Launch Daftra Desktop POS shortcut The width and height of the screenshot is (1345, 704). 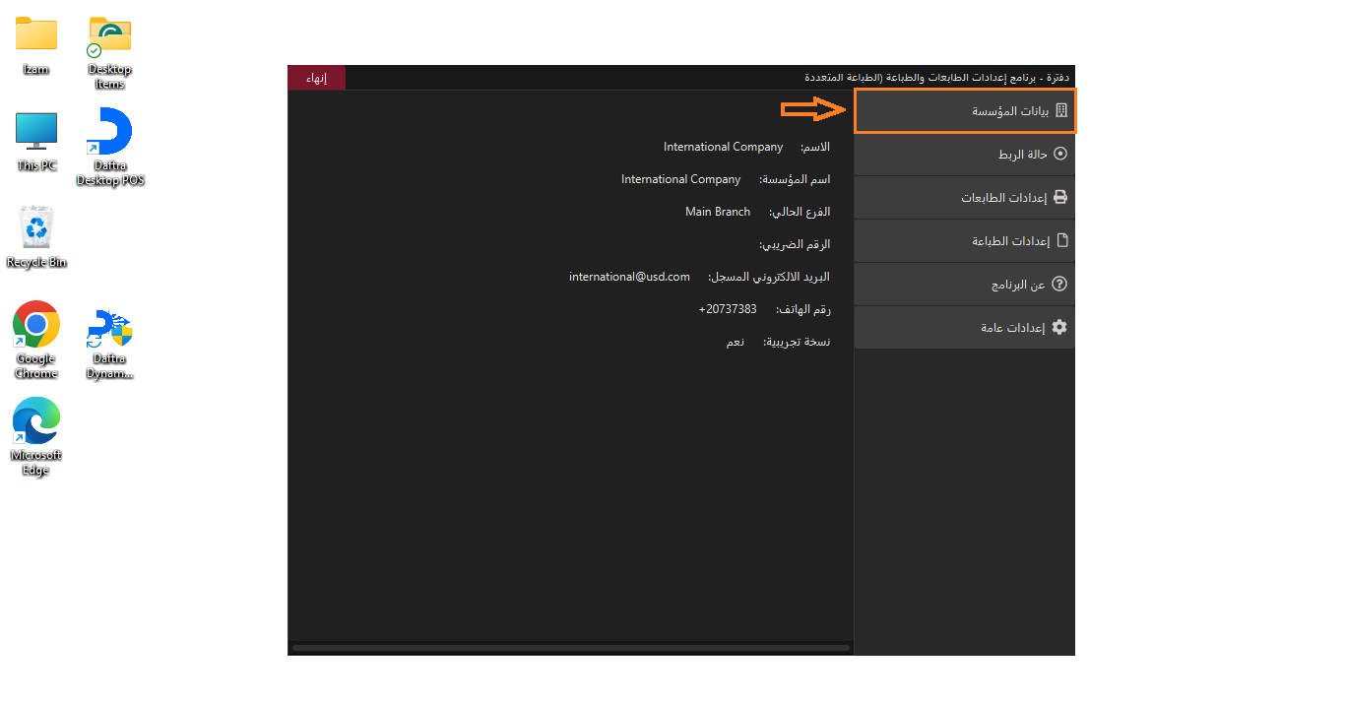coord(110,146)
